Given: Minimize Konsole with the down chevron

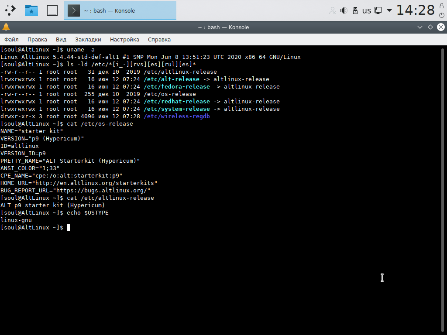Looking at the screenshot, I should 419,27.
